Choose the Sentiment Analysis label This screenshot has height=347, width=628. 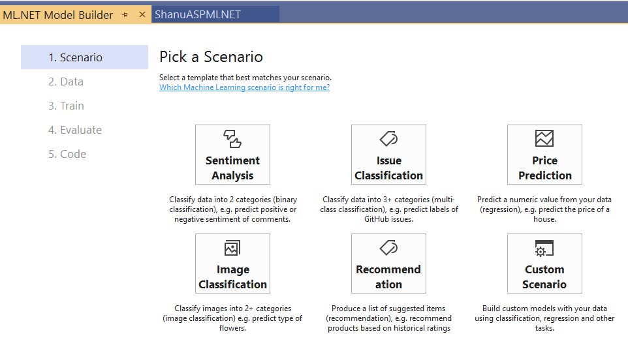tap(232, 168)
